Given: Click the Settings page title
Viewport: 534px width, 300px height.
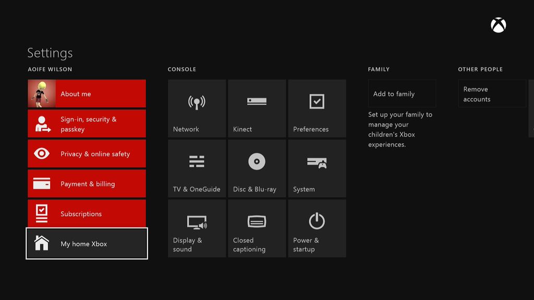Looking at the screenshot, I should 50,53.
